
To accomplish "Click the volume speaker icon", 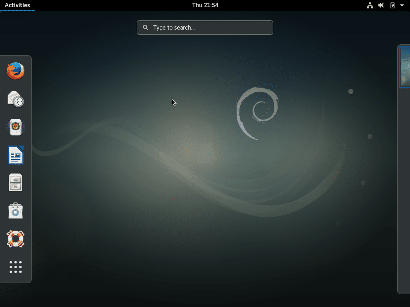I will (381, 5).
